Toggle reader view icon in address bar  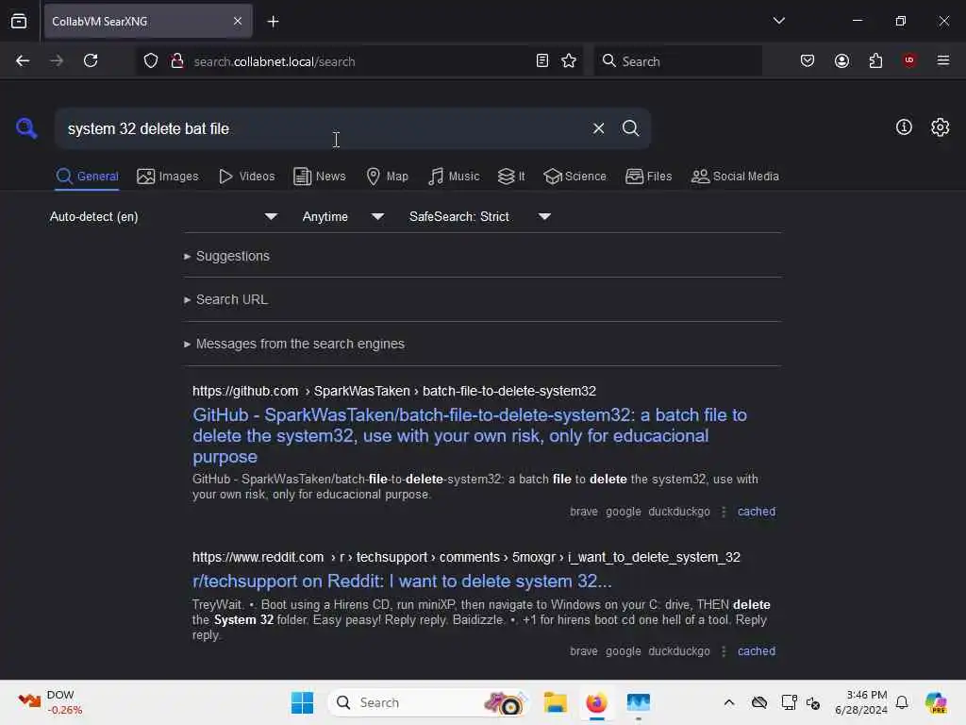542,60
